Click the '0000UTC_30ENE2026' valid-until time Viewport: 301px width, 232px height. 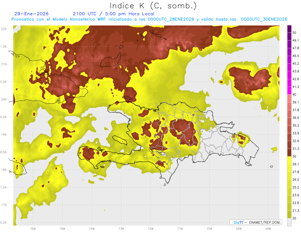[x=264, y=19]
